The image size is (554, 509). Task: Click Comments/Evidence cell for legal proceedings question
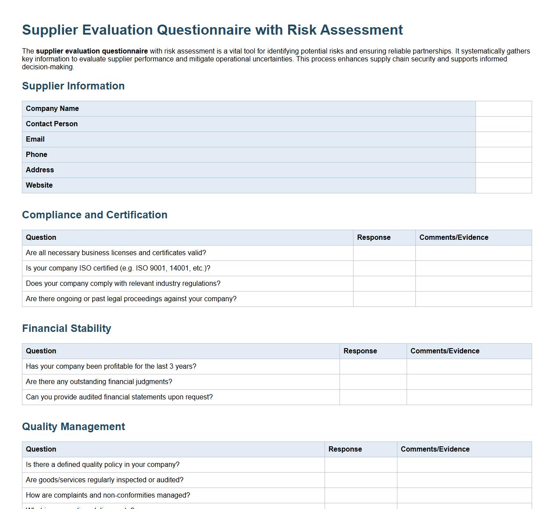point(473,299)
